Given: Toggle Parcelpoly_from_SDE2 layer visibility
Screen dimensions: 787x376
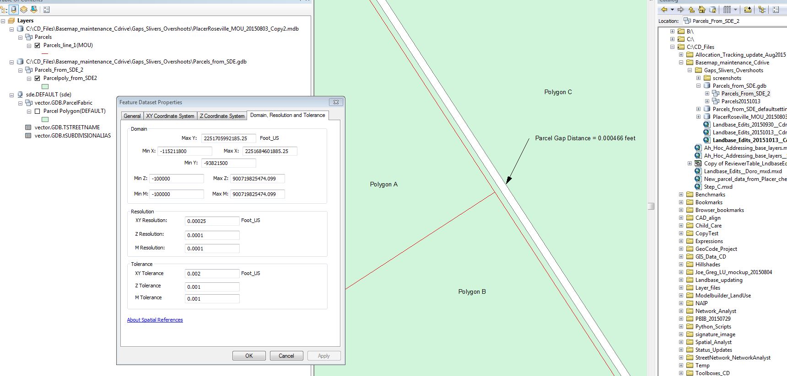Looking at the screenshot, I should point(38,78).
